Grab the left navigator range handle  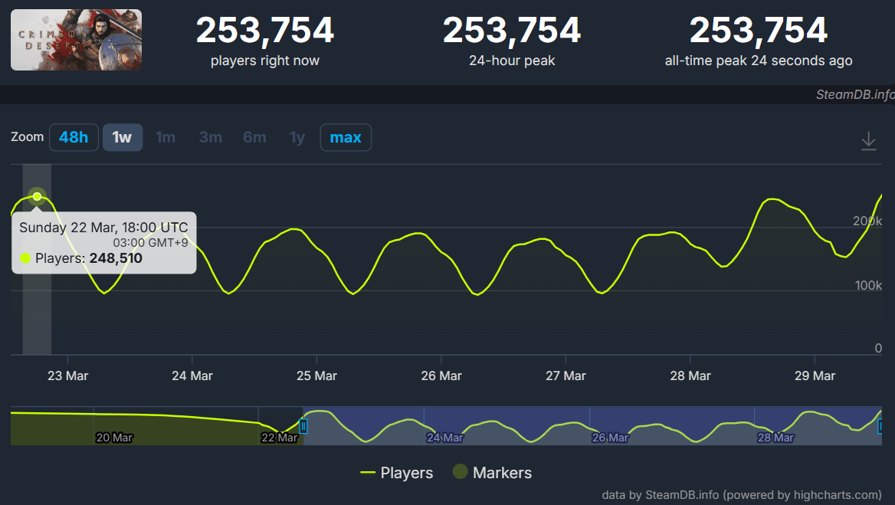coord(303,425)
